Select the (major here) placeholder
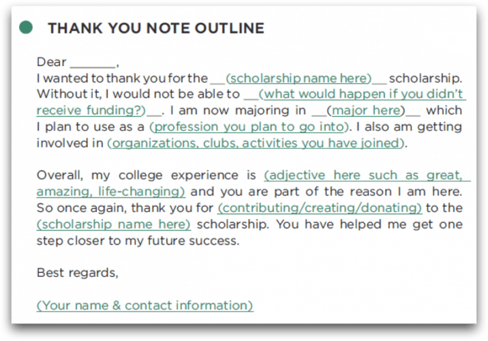Image resolution: width=488 pixels, height=341 pixels. [x=366, y=110]
